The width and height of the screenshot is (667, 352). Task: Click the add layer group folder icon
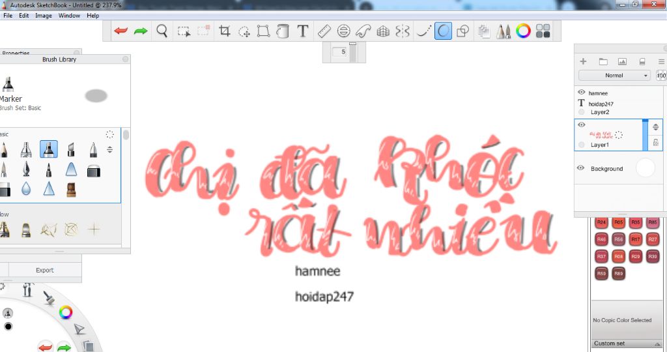coord(603,61)
